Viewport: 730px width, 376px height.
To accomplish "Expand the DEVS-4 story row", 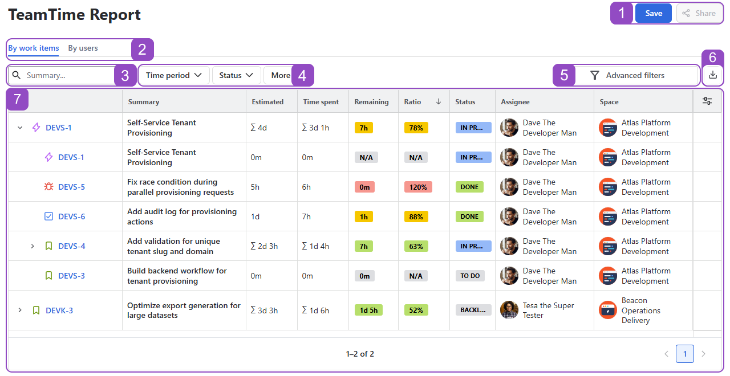I will pos(33,246).
